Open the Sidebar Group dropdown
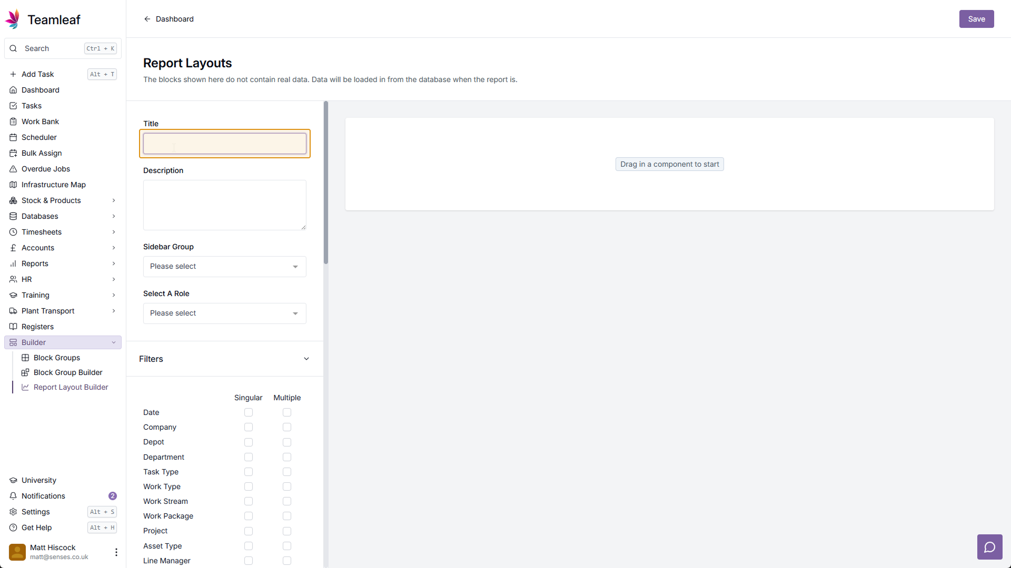The height and width of the screenshot is (568, 1011). point(224,267)
